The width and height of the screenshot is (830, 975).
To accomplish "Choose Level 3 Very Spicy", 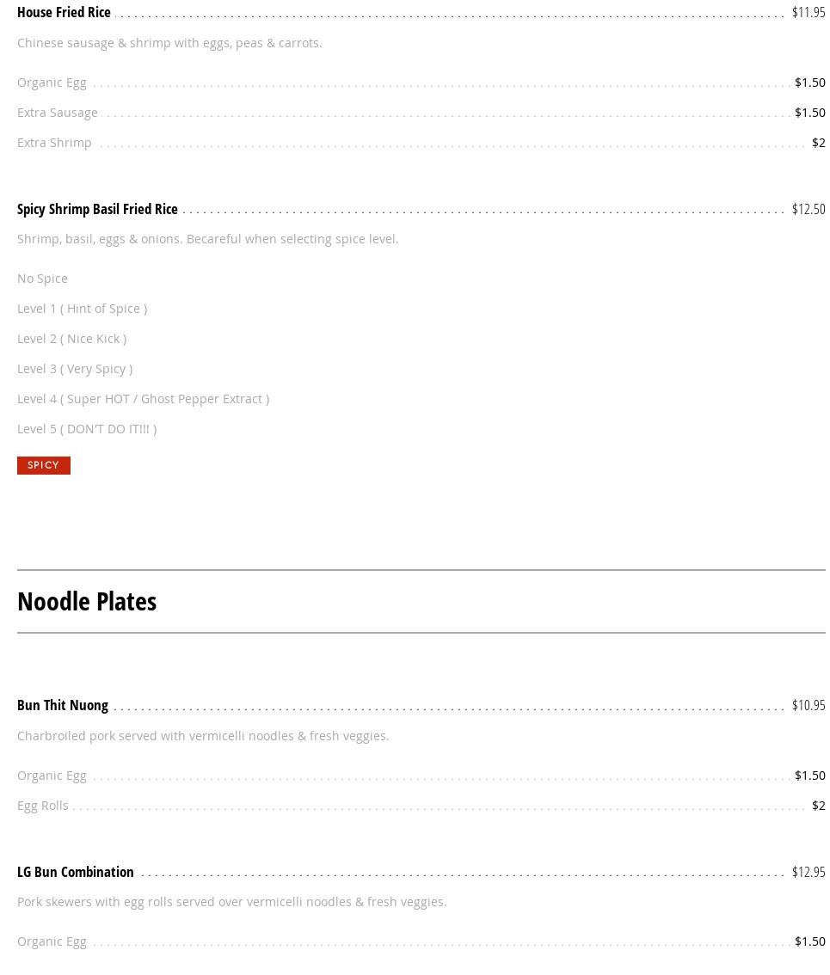I will pos(75,369).
